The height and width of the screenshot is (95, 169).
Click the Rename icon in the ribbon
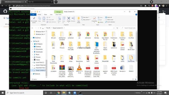[73, 18]
